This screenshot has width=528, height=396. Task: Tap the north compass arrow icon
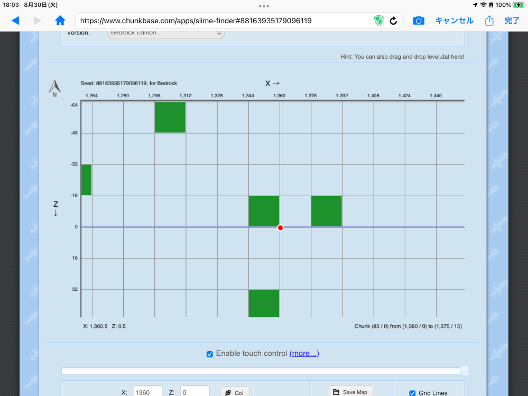point(54,88)
